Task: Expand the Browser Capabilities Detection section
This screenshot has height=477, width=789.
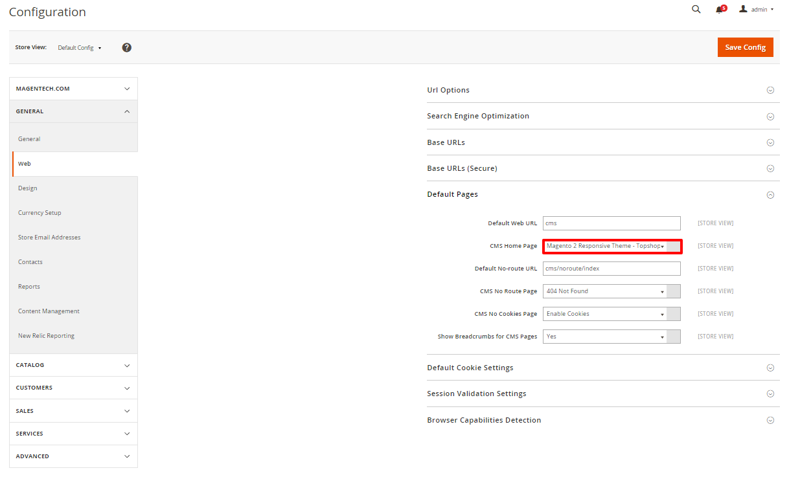Action: [603, 420]
